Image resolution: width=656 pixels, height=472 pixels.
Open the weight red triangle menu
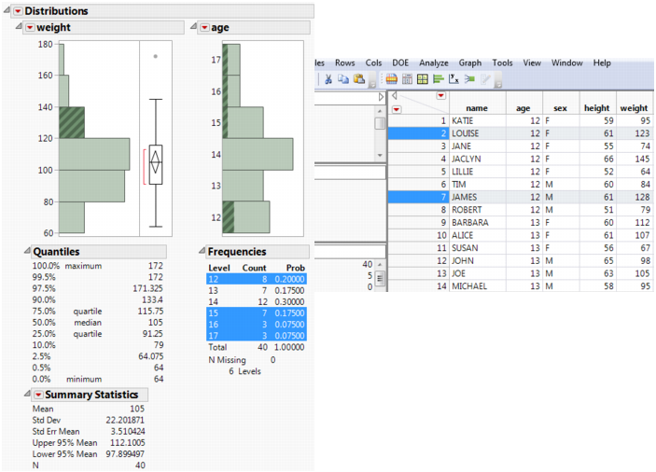point(30,28)
